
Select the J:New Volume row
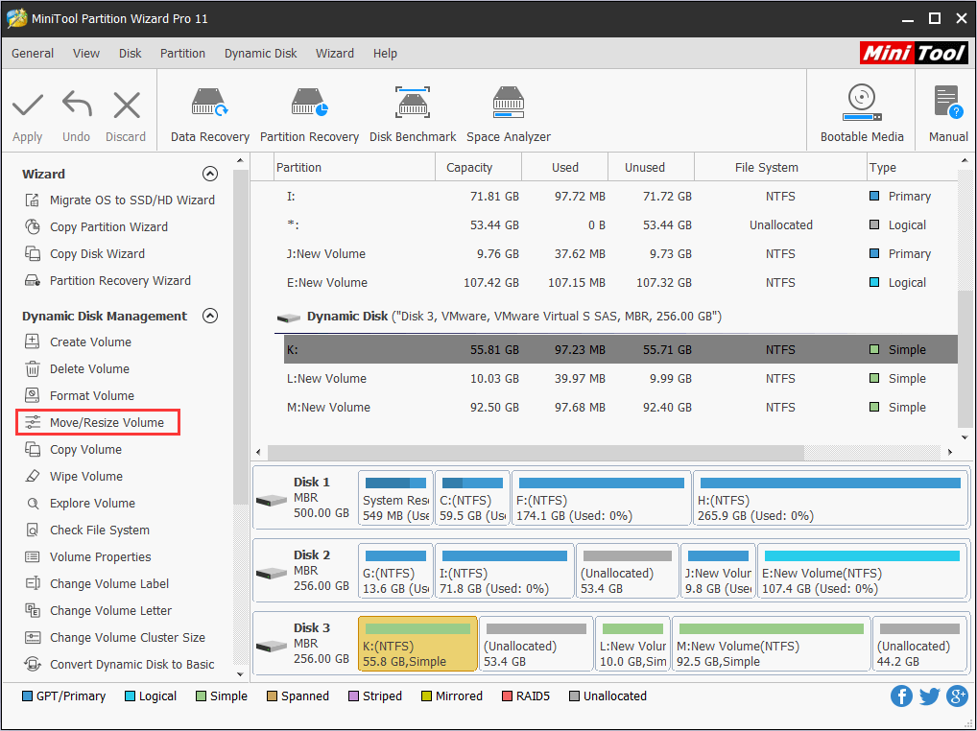click(621, 253)
